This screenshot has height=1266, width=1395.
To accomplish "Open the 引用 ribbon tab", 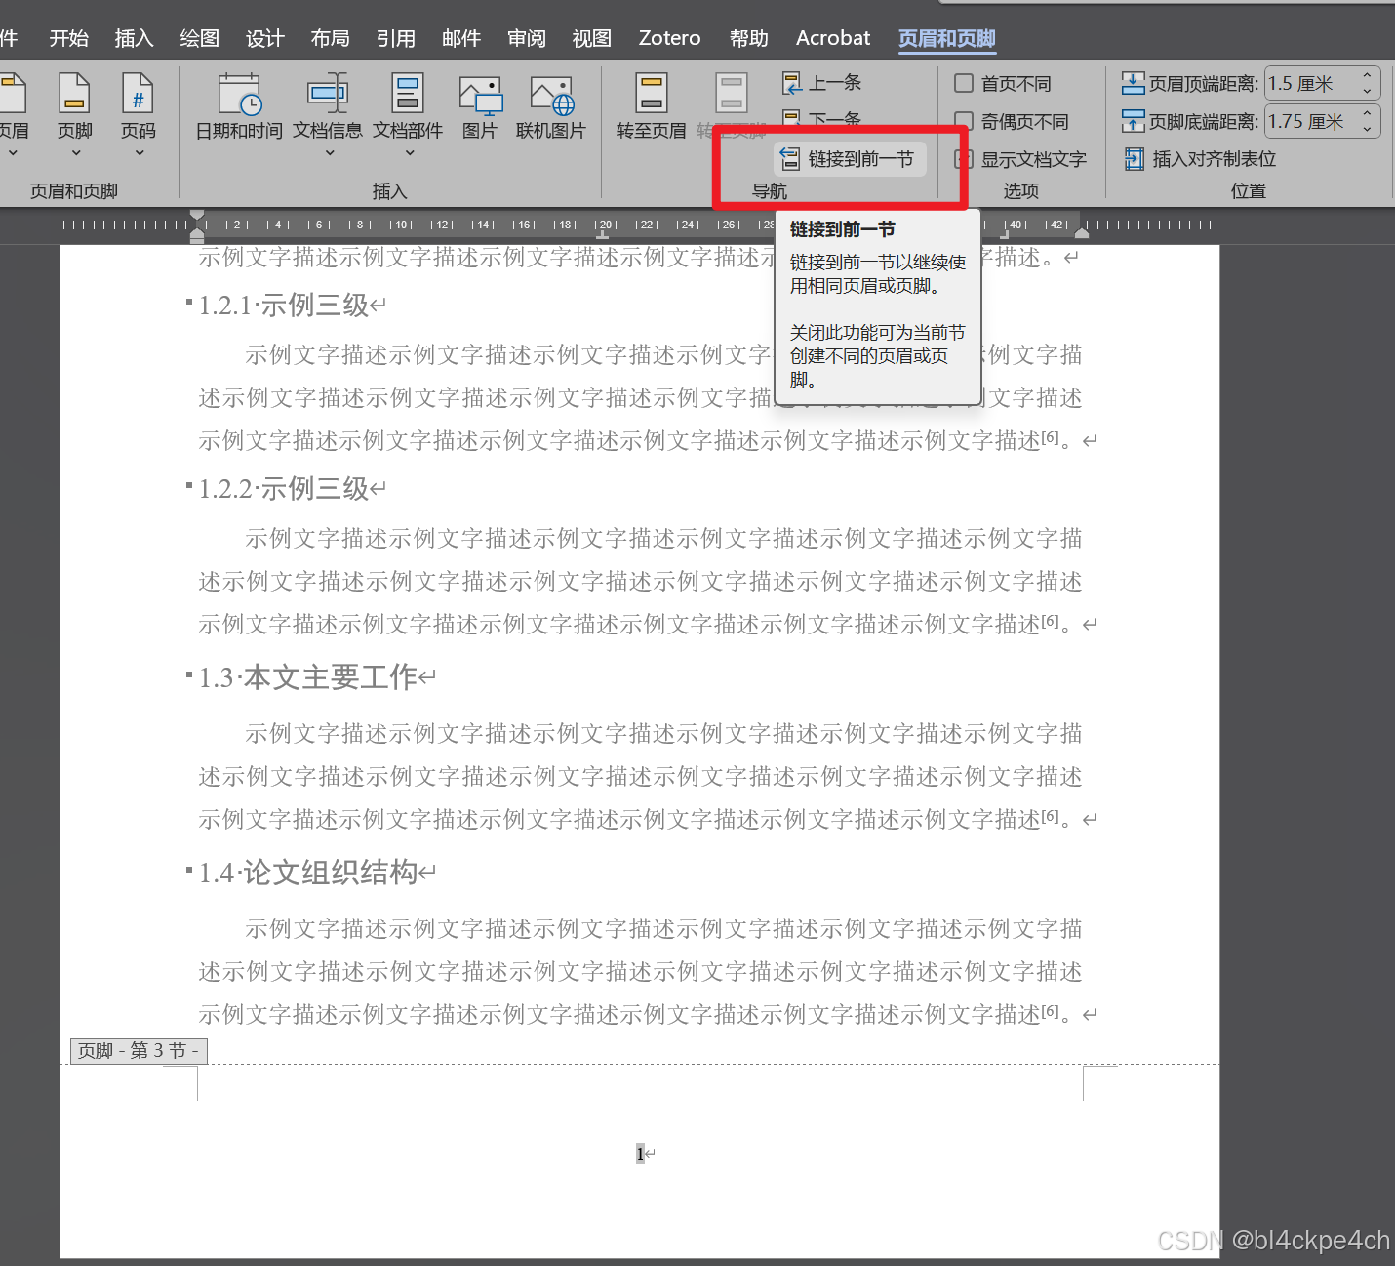I will tap(396, 38).
